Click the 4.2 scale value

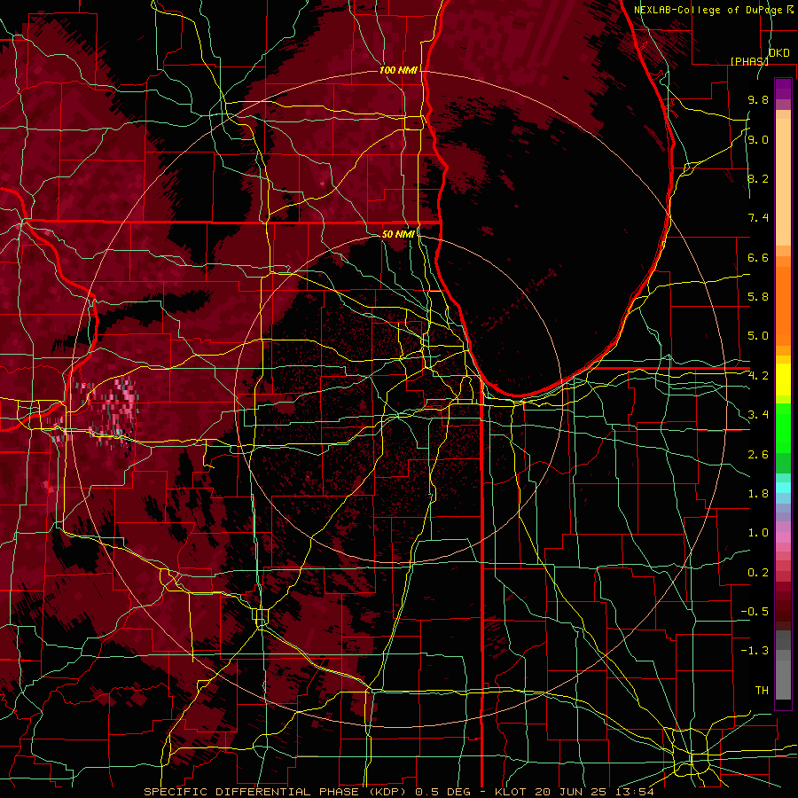point(758,376)
